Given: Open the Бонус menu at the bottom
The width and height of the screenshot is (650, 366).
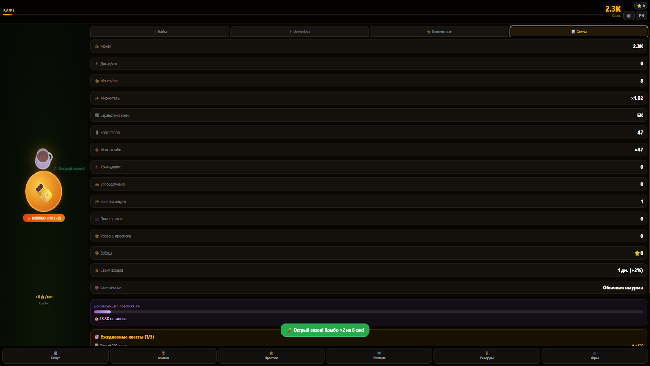Looking at the screenshot, I should point(56,355).
